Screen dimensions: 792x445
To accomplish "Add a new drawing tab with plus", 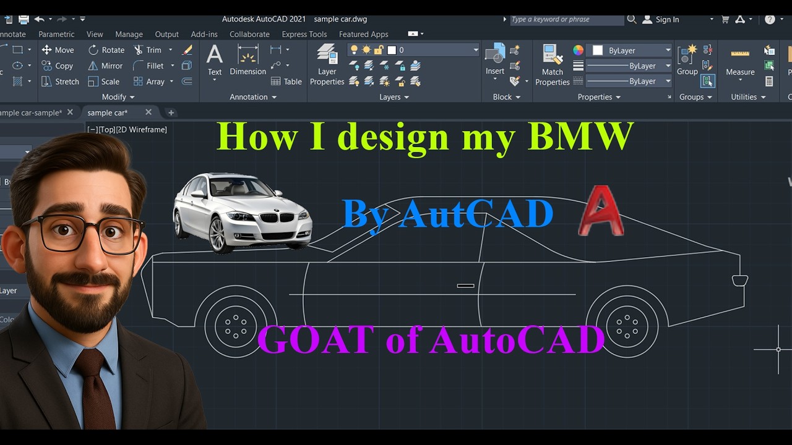I will point(171,112).
